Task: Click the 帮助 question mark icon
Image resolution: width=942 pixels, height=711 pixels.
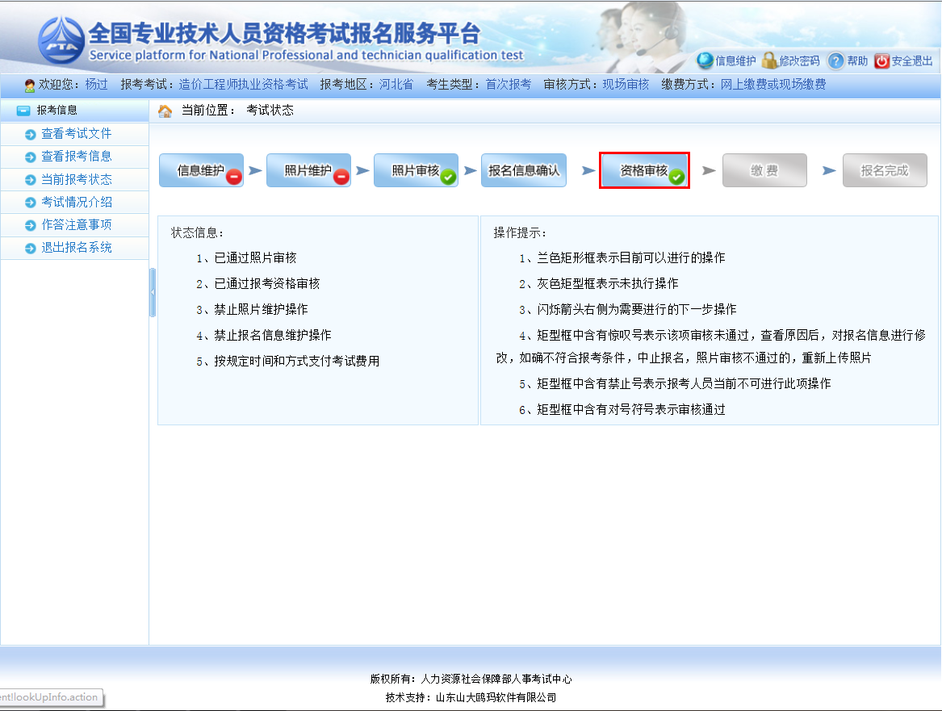Action: click(836, 61)
